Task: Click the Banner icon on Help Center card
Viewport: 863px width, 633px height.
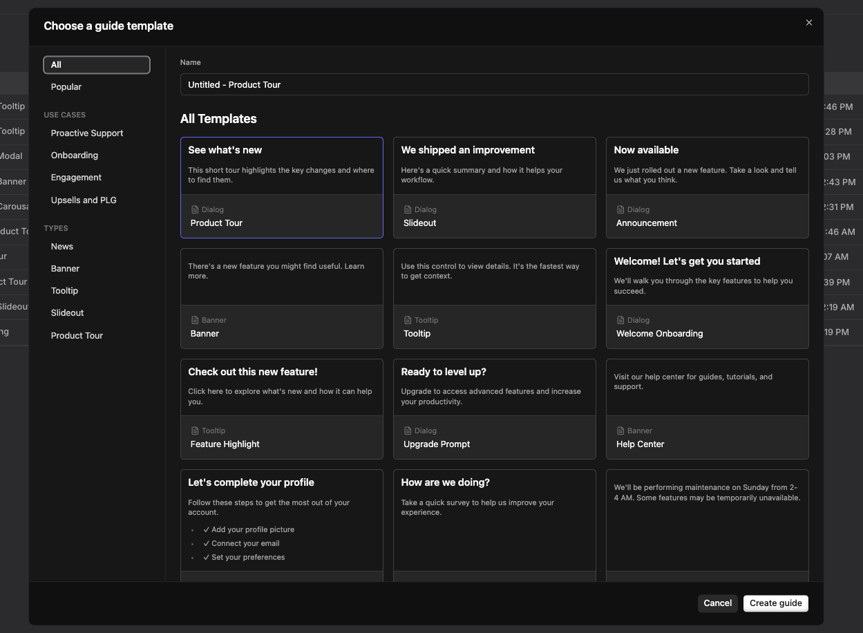Action: (620, 431)
